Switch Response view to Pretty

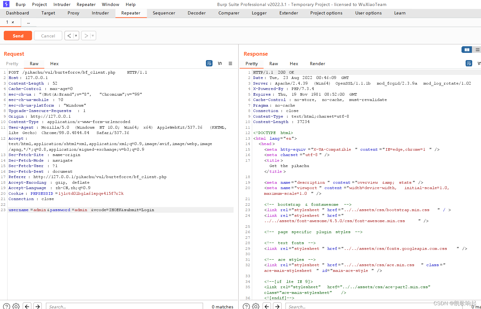coord(252,64)
